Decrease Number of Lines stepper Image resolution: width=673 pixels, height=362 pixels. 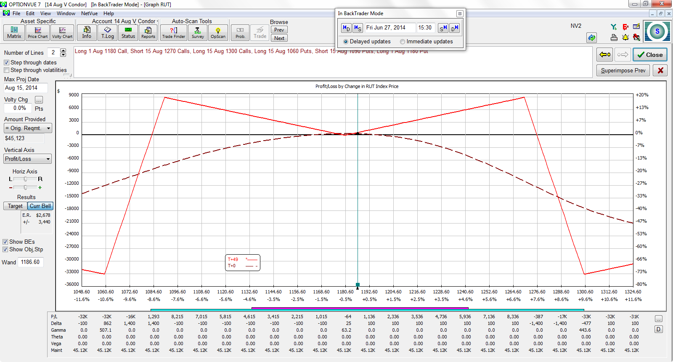coord(63,55)
